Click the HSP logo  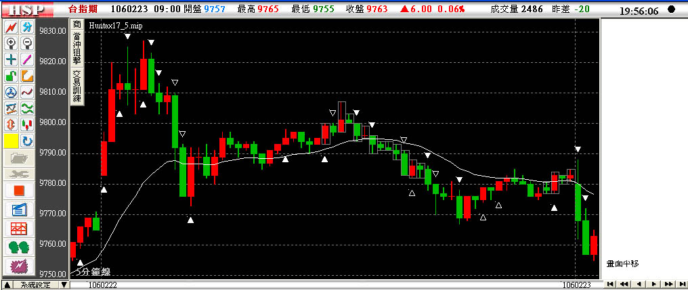pos(28,9)
